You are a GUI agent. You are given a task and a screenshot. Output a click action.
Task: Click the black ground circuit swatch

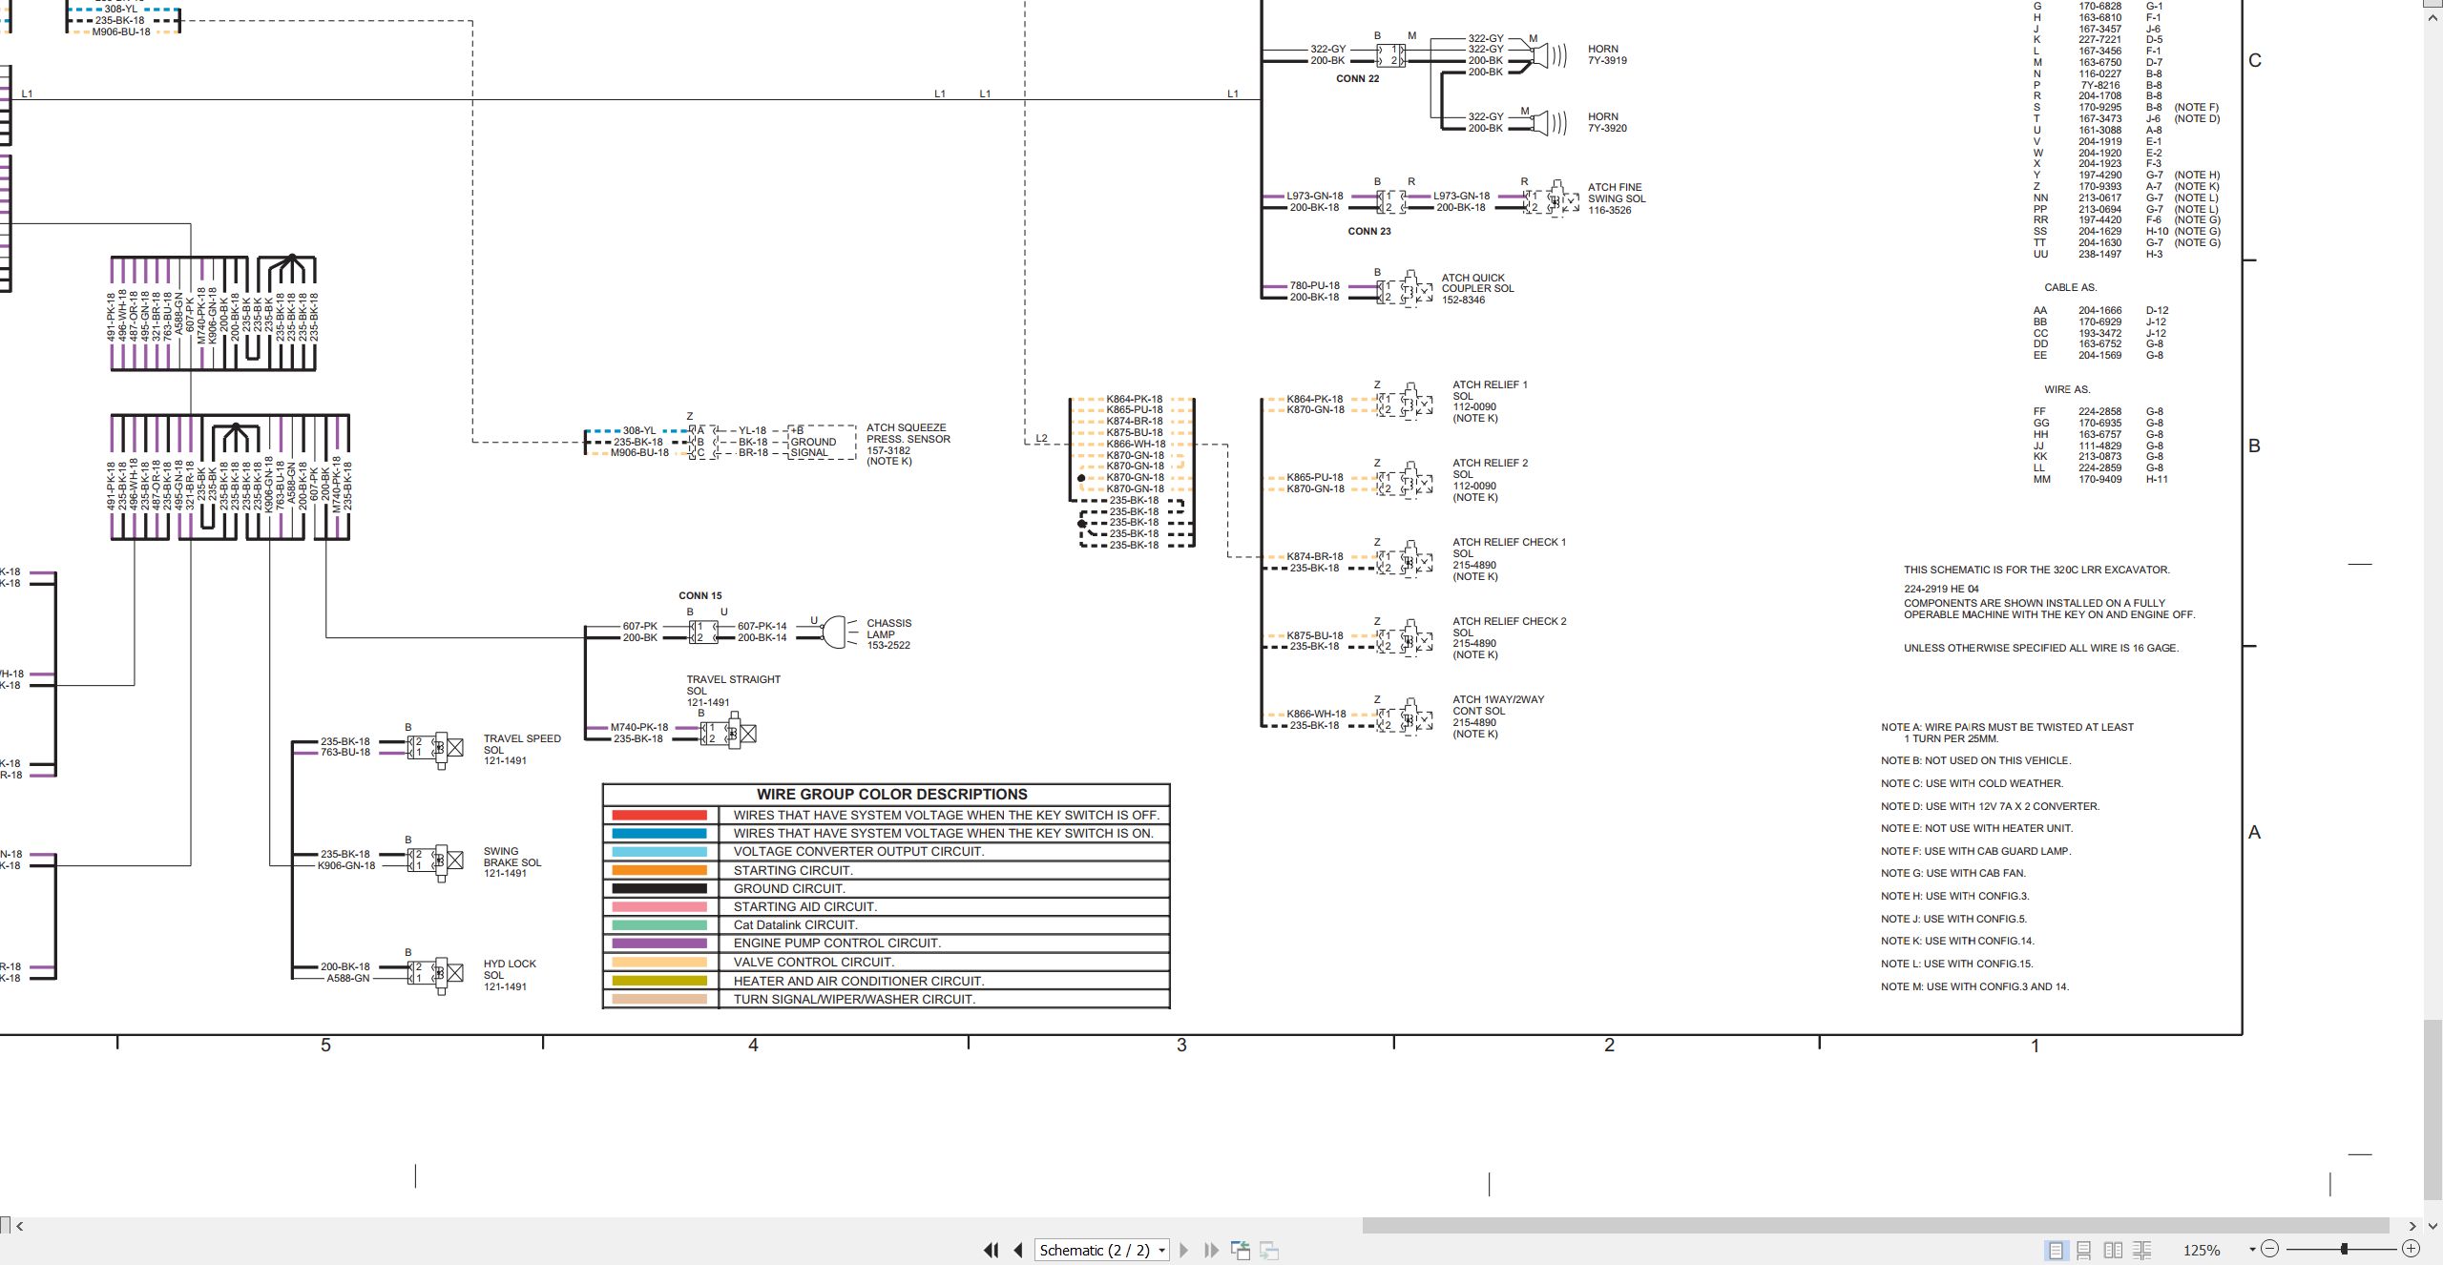[659, 888]
